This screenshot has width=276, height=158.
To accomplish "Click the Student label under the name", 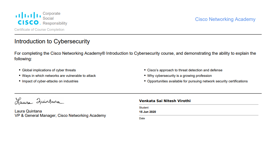I will 144,108.
